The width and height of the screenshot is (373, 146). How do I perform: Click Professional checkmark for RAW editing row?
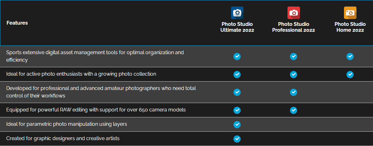click(293, 111)
